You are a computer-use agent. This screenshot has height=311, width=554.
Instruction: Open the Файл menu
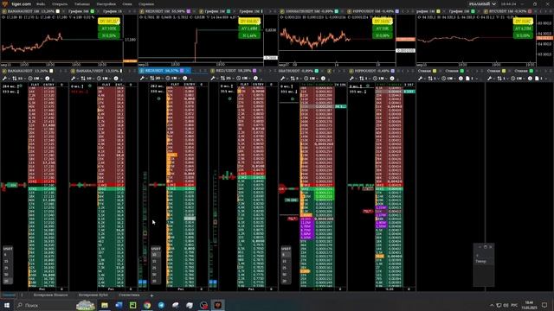(41, 4)
